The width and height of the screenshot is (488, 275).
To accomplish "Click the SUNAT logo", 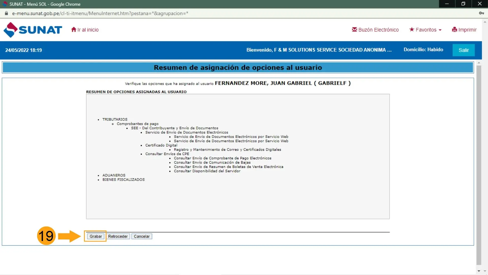I will pos(33,30).
